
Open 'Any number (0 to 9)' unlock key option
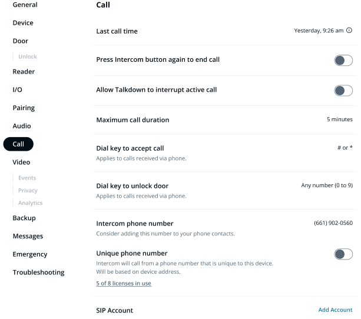[x=327, y=185]
